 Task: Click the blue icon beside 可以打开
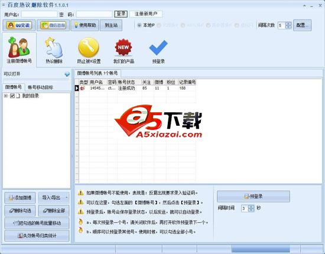pyautogui.click(x=67, y=74)
